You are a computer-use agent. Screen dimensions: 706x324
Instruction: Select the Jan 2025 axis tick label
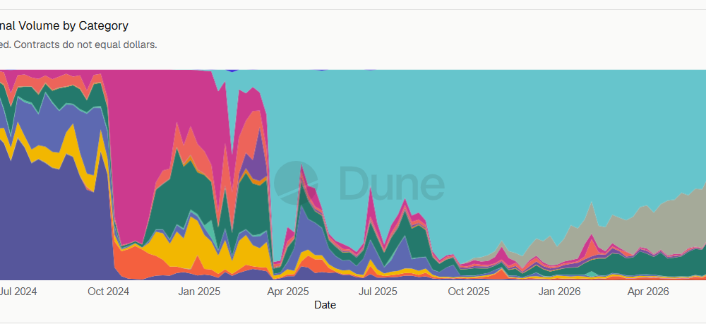pyautogui.click(x=200, y=292)
